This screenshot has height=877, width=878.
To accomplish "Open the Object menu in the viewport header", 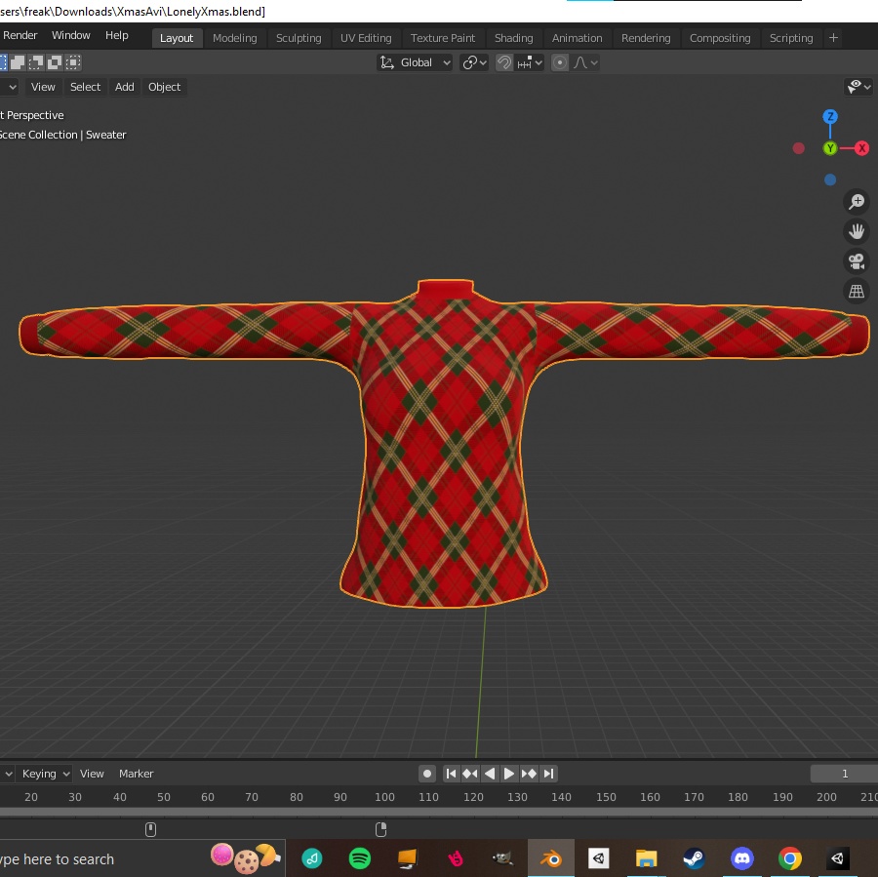I will tap(164, 87).
